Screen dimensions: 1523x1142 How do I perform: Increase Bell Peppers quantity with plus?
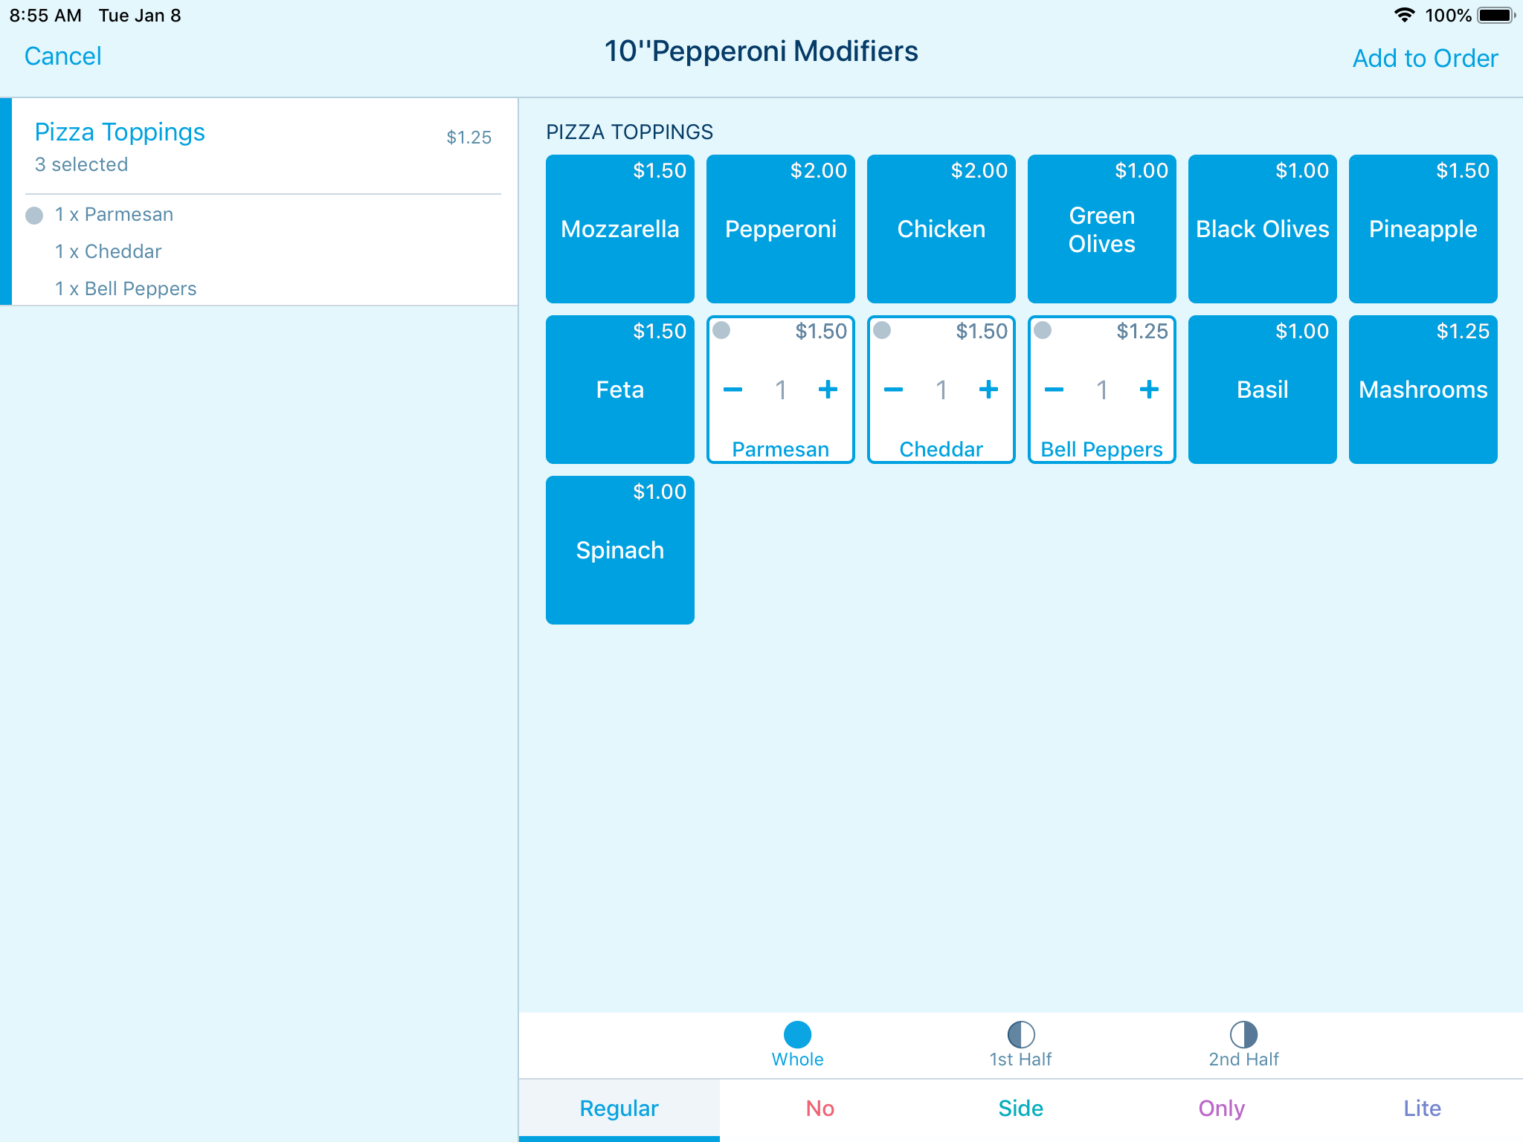click(x=1149, y=390)
